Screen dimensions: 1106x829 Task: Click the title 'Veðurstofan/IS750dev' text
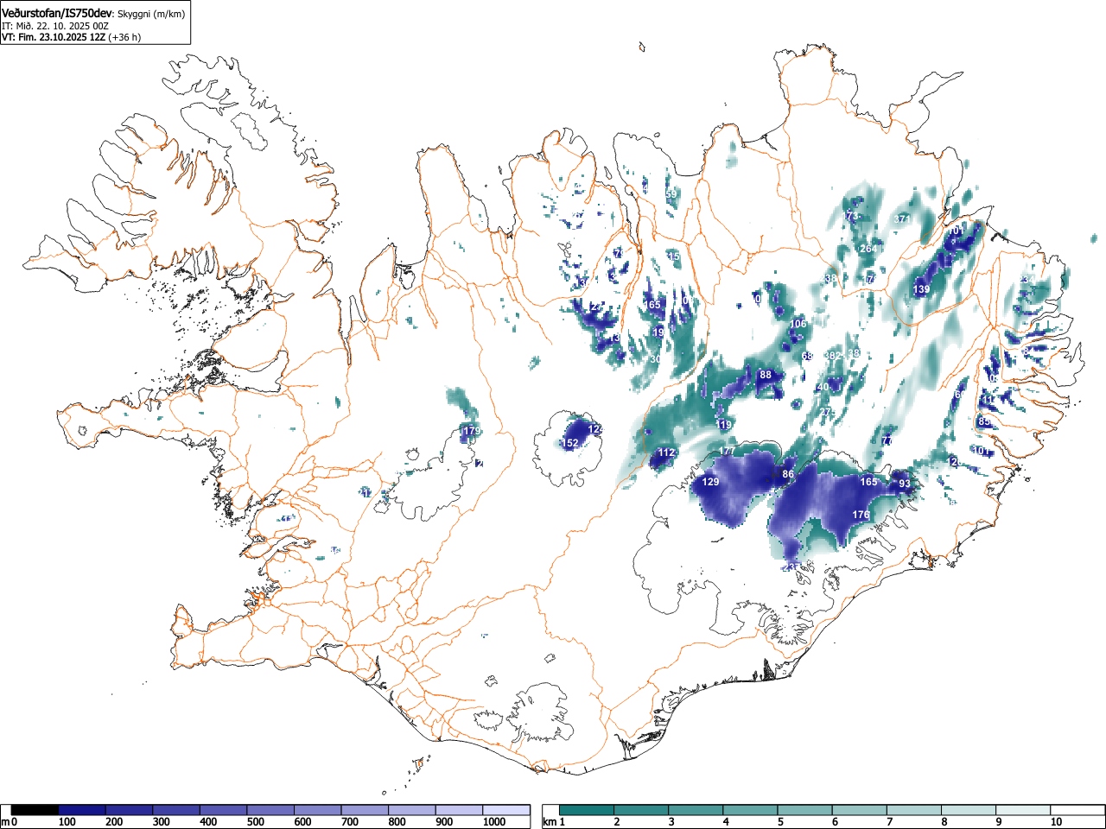point(57,13)
